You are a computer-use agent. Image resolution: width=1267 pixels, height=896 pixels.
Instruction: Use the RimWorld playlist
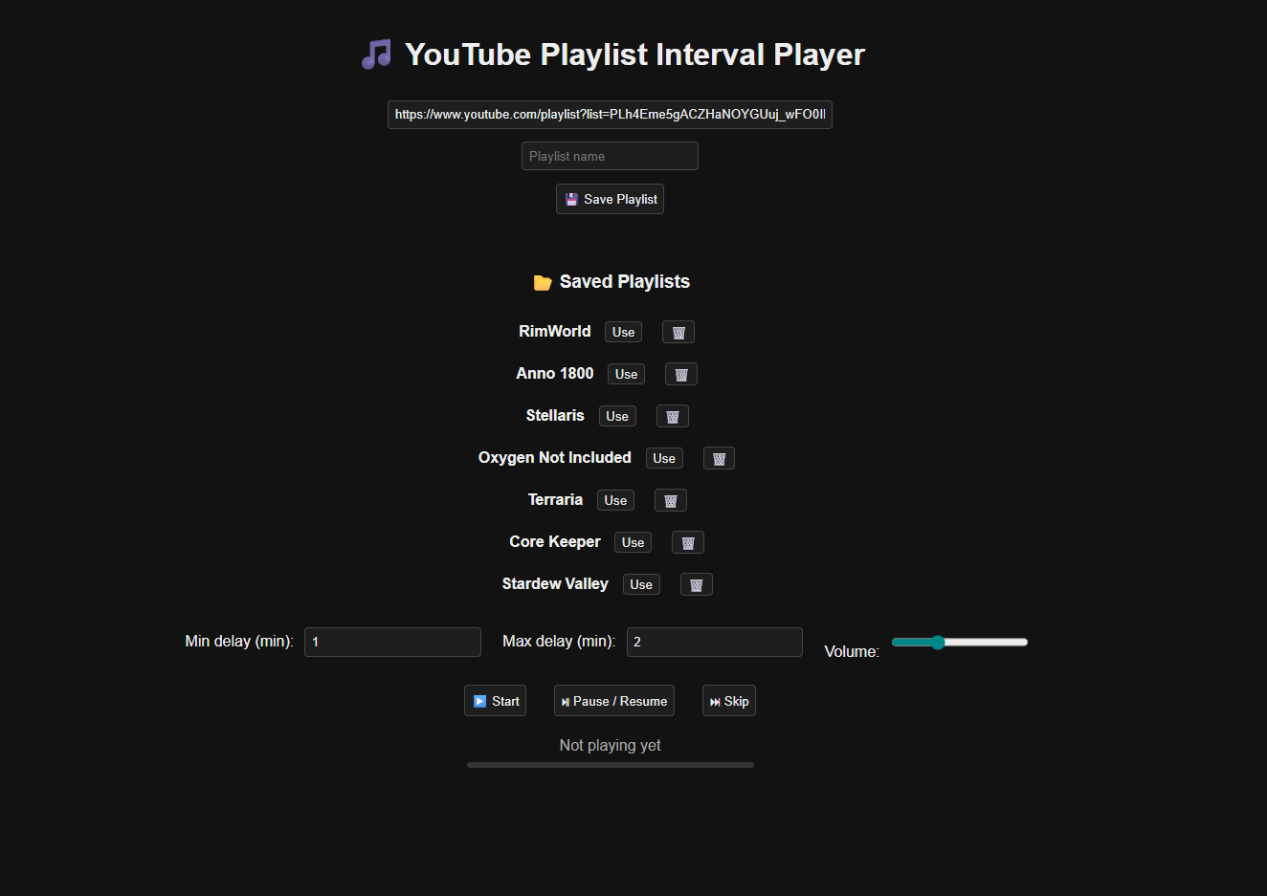pyautogui.click(x=623, y=332)
